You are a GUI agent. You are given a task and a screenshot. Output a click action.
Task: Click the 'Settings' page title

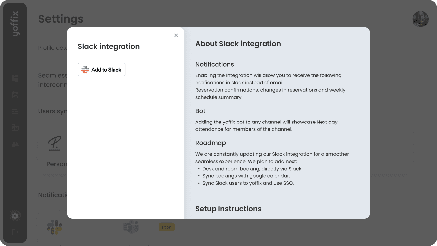click(x=61, y=19)
